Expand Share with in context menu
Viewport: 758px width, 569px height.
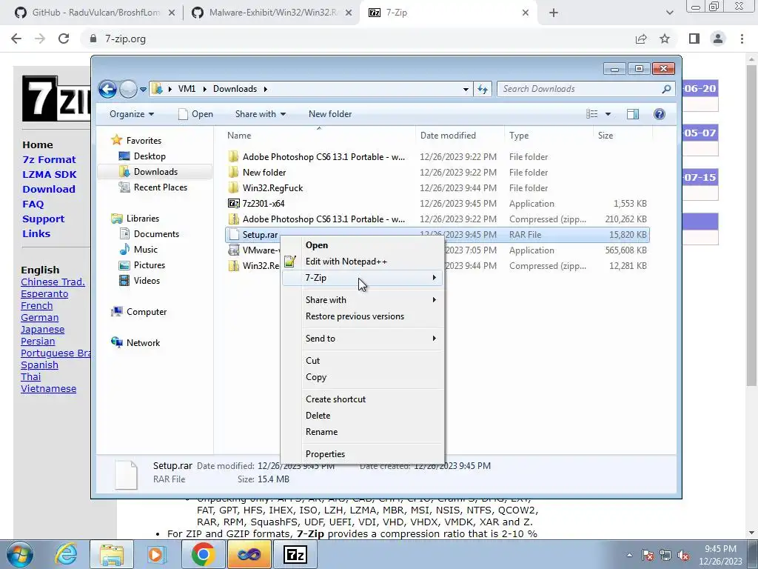point(363,300)
